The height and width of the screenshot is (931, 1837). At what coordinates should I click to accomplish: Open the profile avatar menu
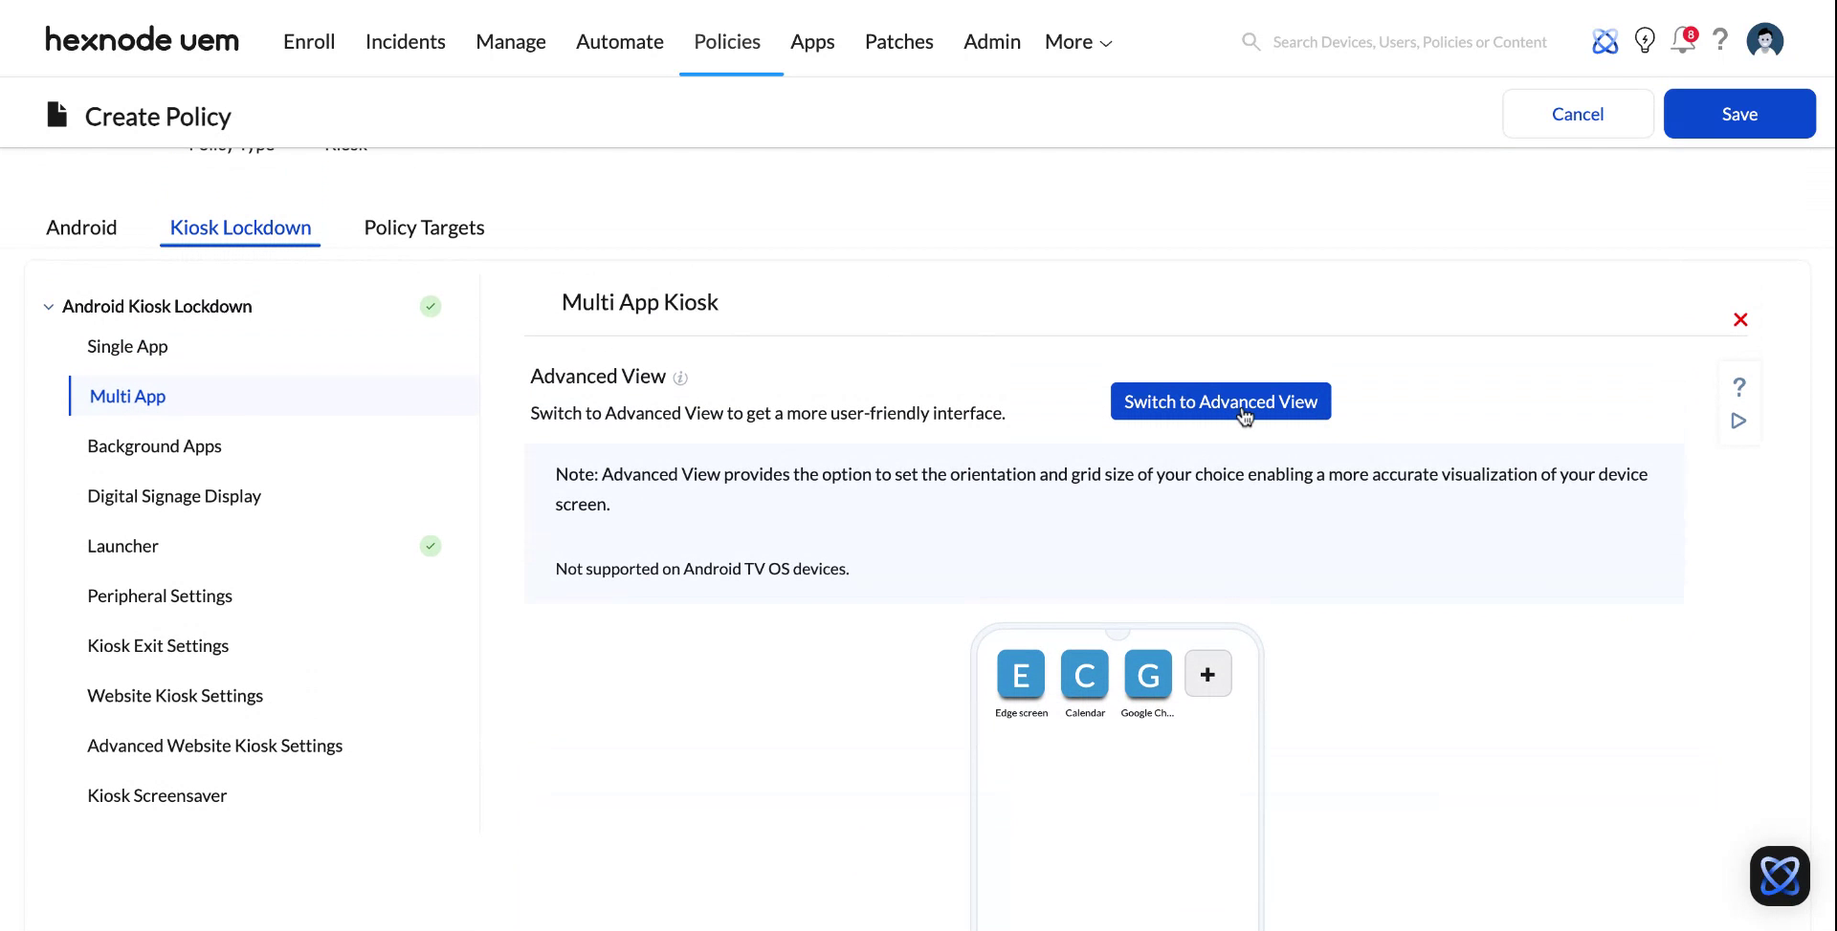(1765, 40)
